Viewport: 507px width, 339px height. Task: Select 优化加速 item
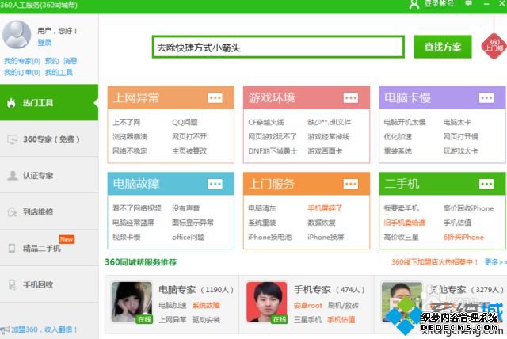click(398, 137)
